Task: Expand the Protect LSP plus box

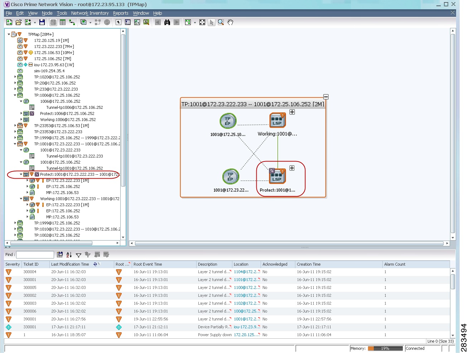Action: 292,168
